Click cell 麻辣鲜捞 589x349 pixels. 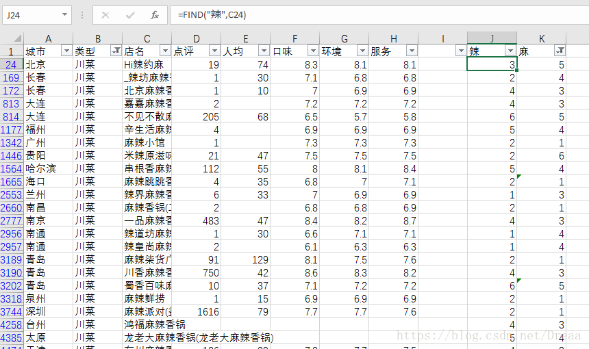click(147, 299)
